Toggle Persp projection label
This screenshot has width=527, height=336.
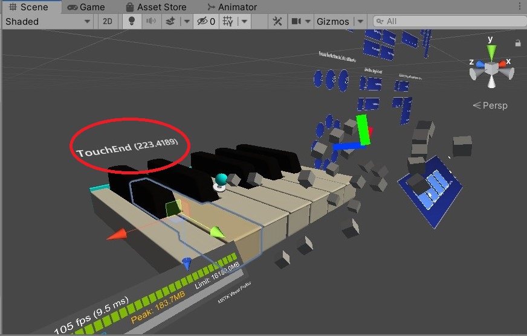pyautogui.click(x=490, y=106)
